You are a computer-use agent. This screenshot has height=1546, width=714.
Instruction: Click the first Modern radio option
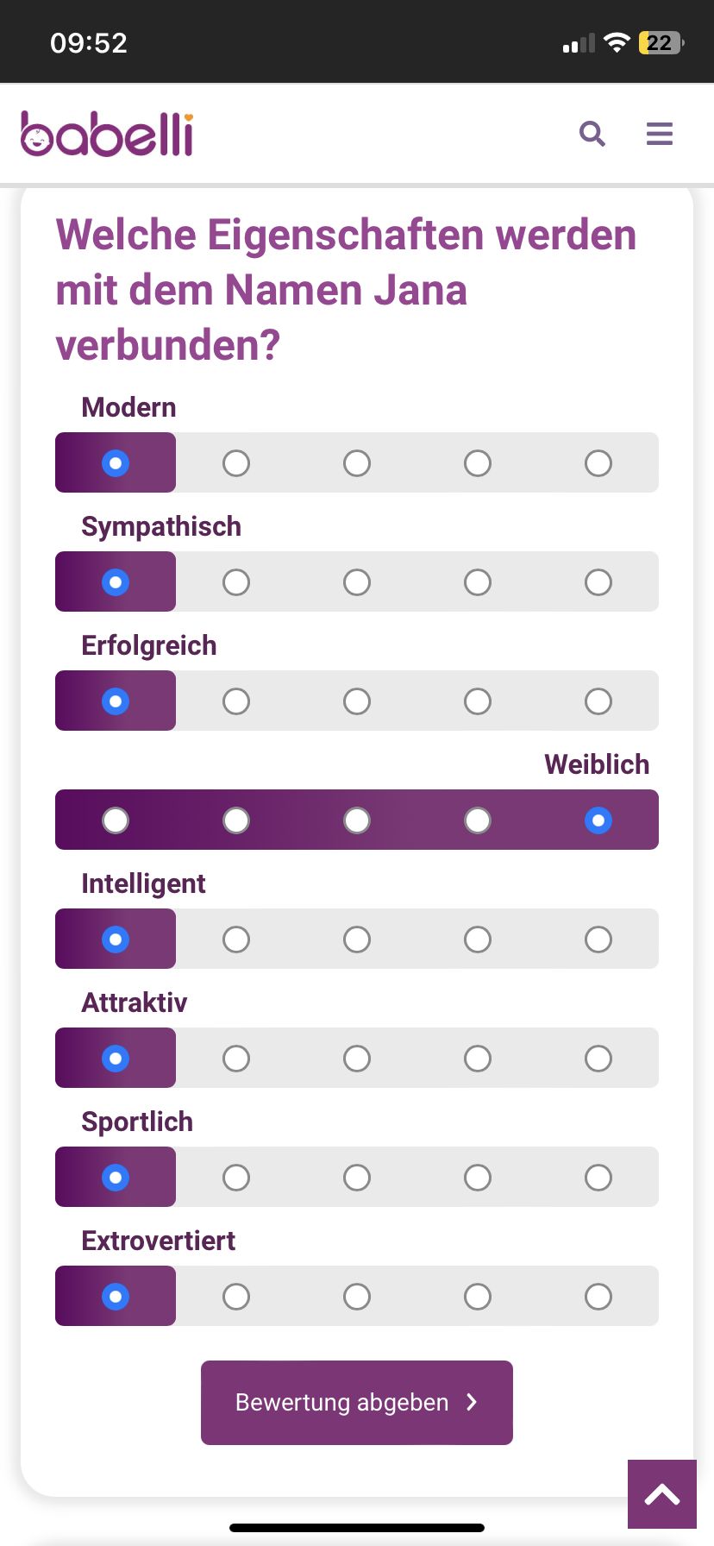pyautogui.click(x=116, y=463)
